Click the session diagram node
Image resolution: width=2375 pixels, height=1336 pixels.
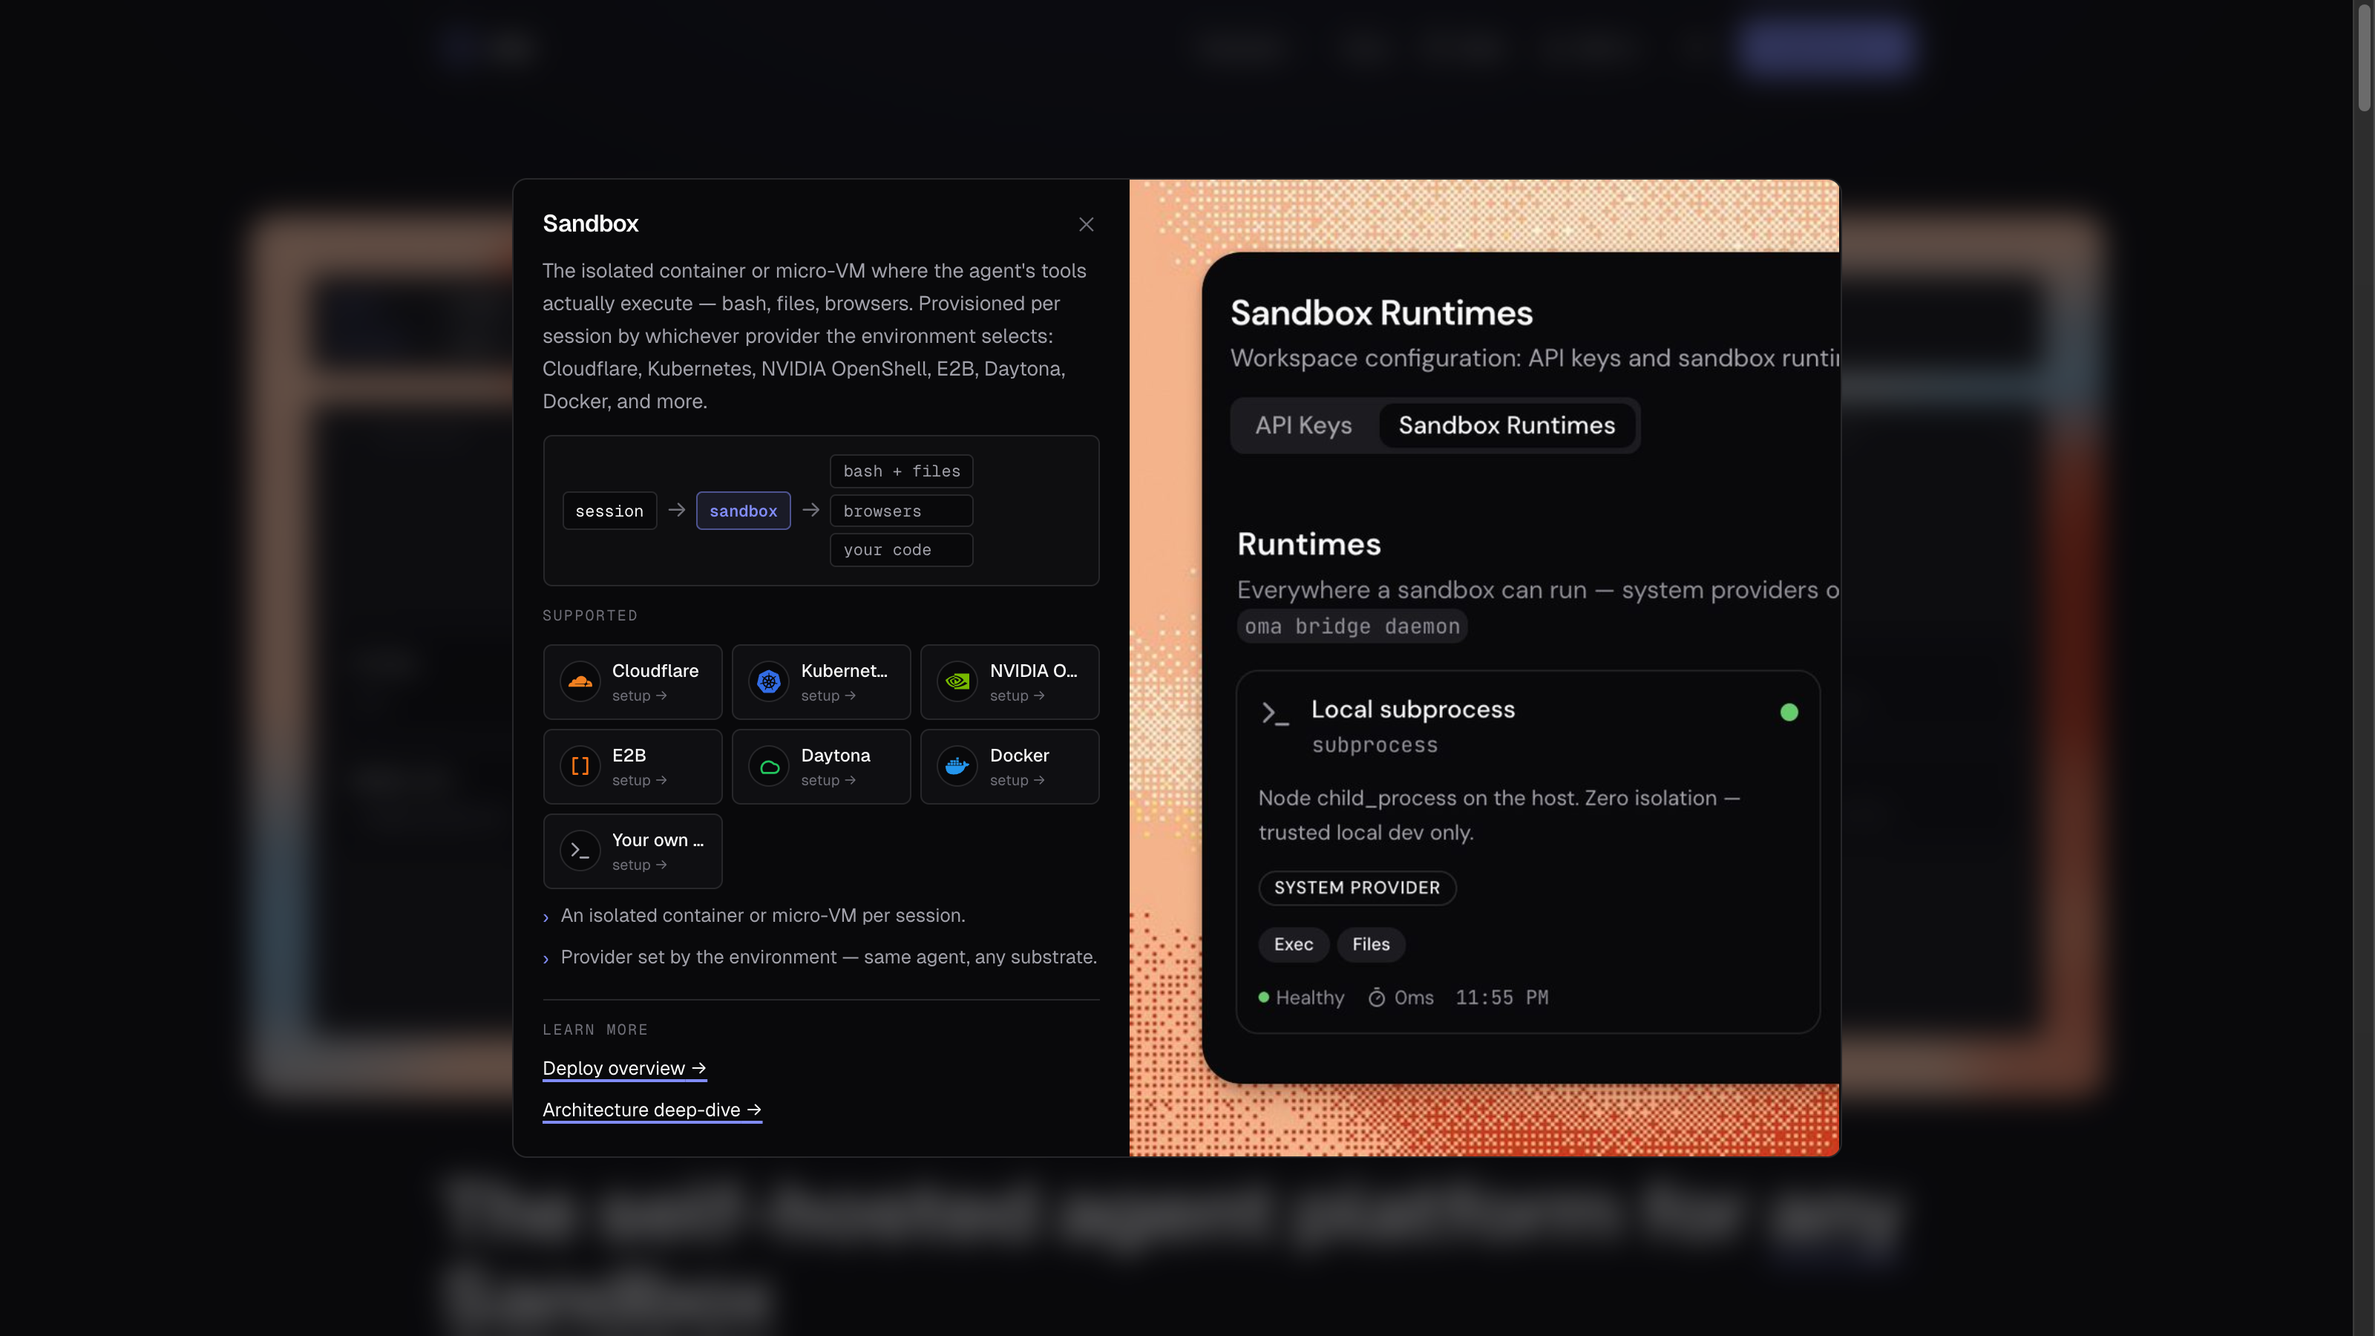609,511
